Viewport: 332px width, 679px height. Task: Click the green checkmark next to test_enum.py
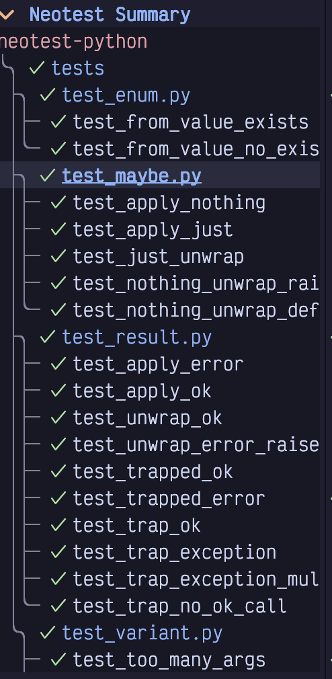click(x=48, y=95)
